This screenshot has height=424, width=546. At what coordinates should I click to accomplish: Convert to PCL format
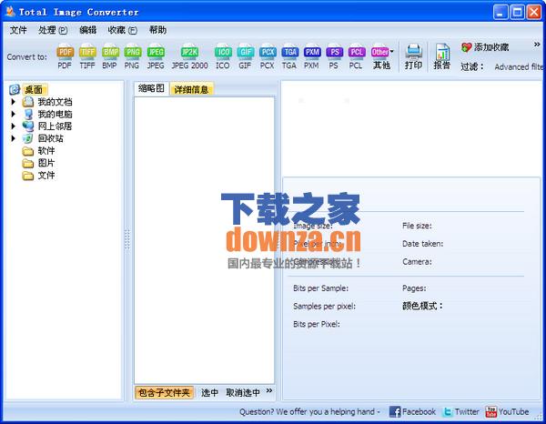tap(356, 57)
